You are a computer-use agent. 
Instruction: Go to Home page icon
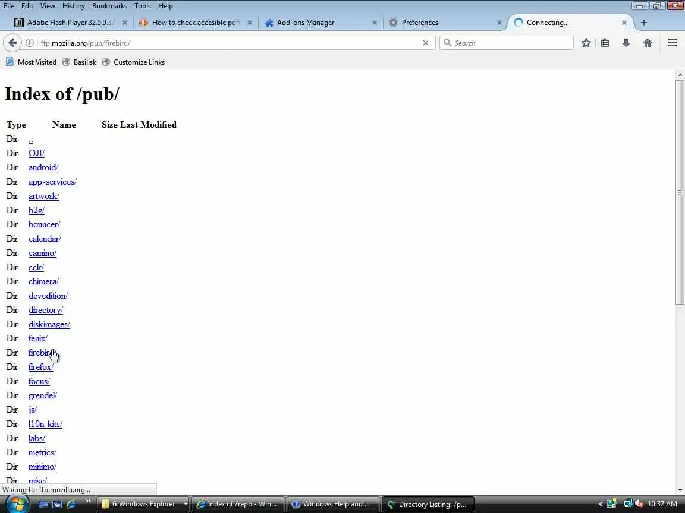pyautogui.click(x=648, y=43)
